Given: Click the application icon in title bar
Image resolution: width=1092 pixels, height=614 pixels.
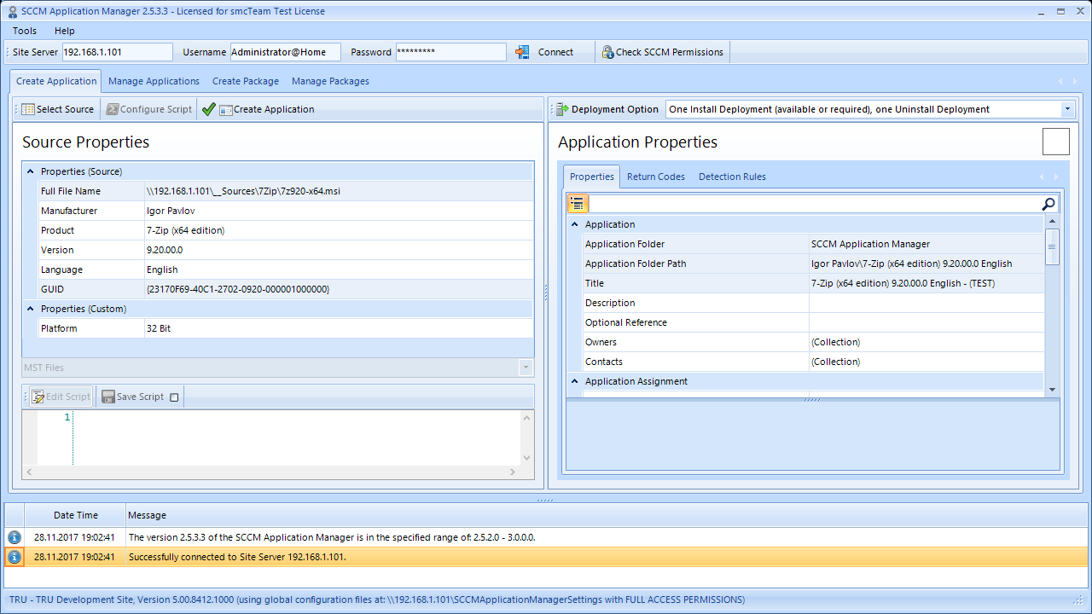Looking at the screenshot, I should coord(12,12).
